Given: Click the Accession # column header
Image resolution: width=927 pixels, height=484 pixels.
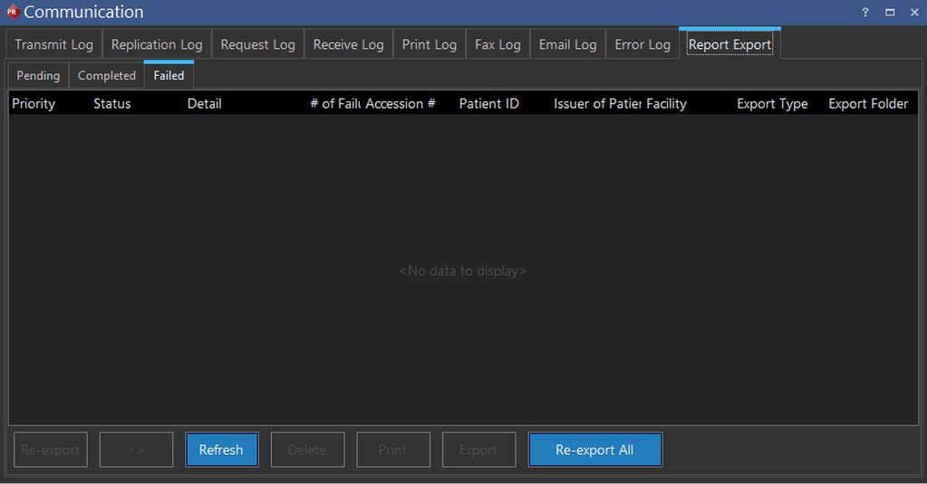Looking at the screenshot, I should [x=401, y=104].
